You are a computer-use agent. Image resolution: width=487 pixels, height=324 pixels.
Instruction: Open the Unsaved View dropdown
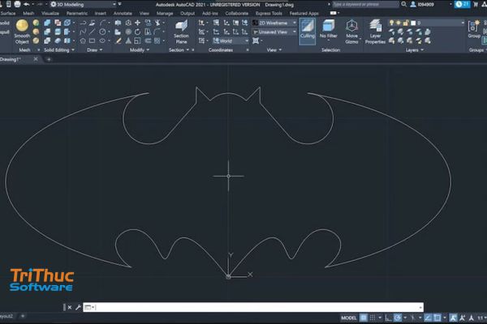274,32
